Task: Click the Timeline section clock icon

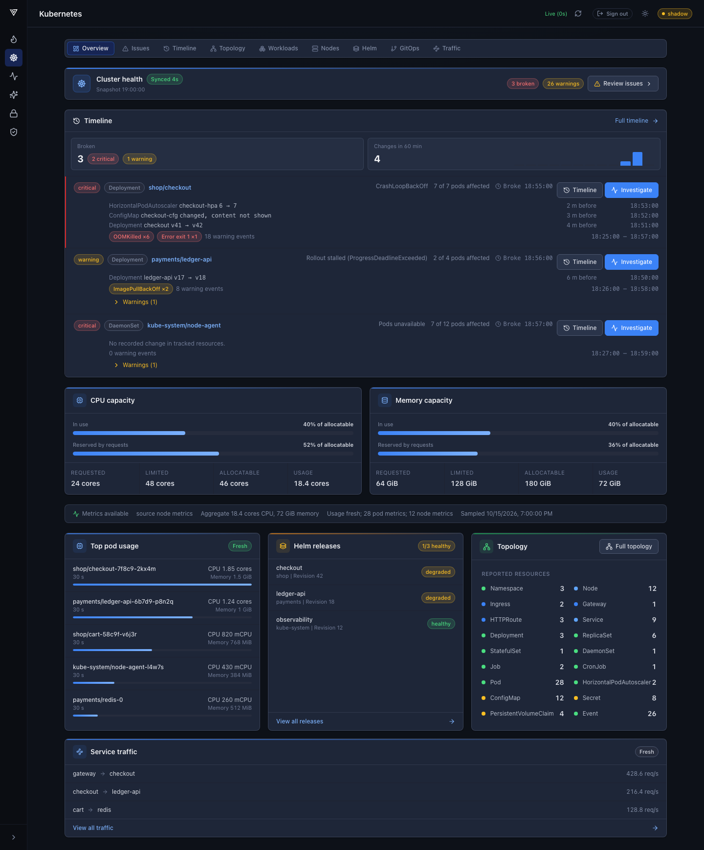Action: 76,121
